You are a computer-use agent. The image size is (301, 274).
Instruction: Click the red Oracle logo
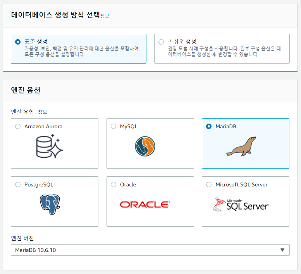coord(145,205)
